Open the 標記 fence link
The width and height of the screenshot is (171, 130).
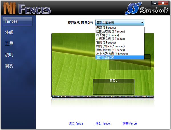coord(103,123)
